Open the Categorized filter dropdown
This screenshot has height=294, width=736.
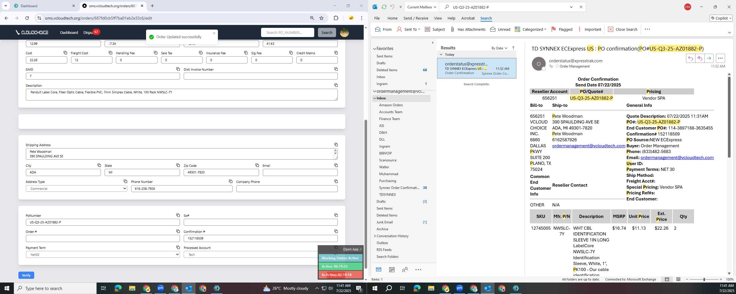[x=530, y=29]
